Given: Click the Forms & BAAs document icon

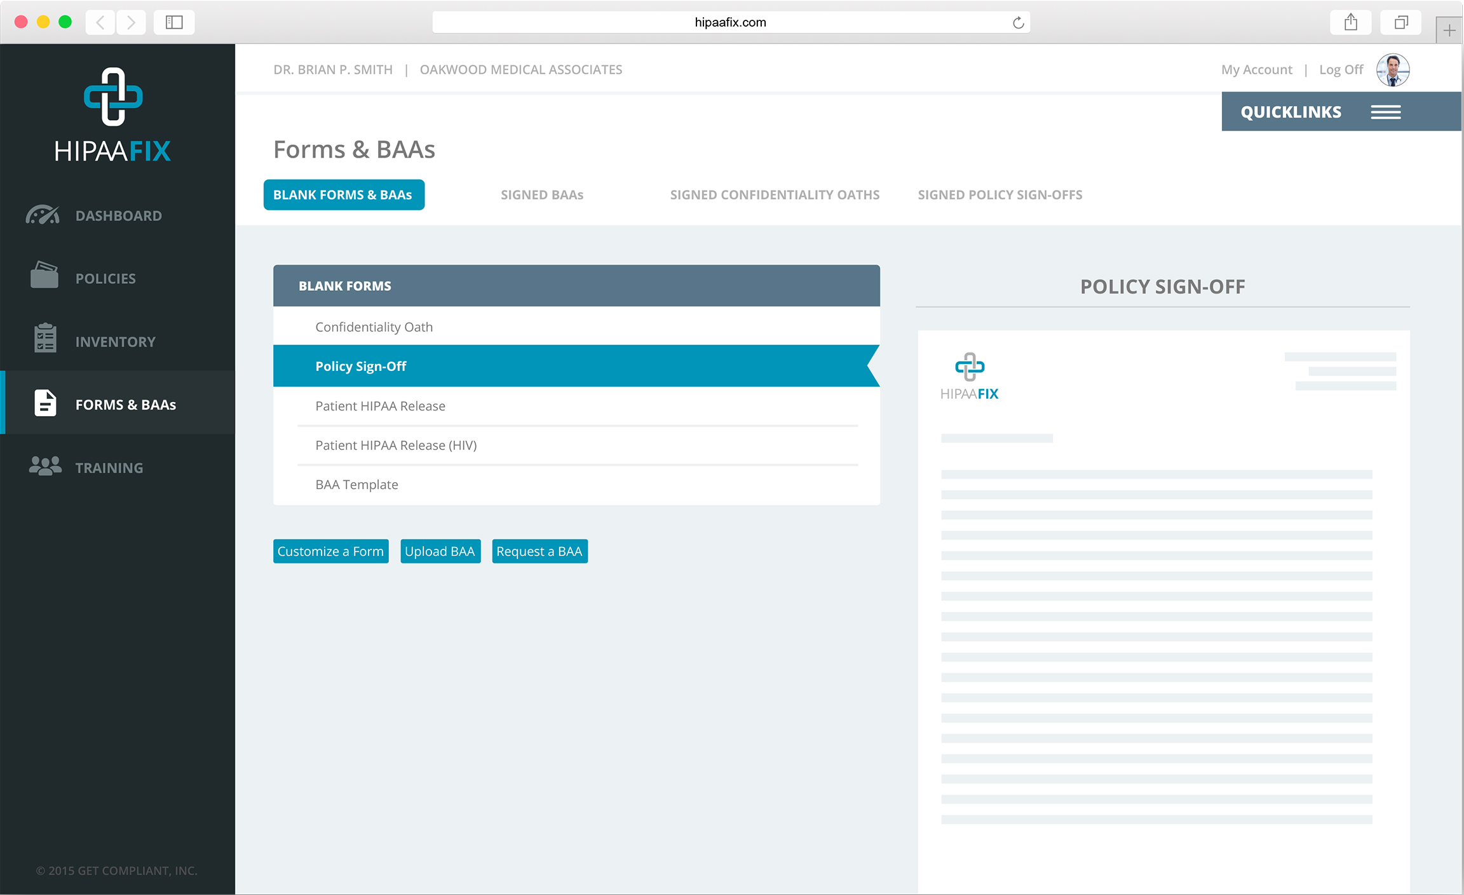Looking at the screenshot, I should point(45,403).
